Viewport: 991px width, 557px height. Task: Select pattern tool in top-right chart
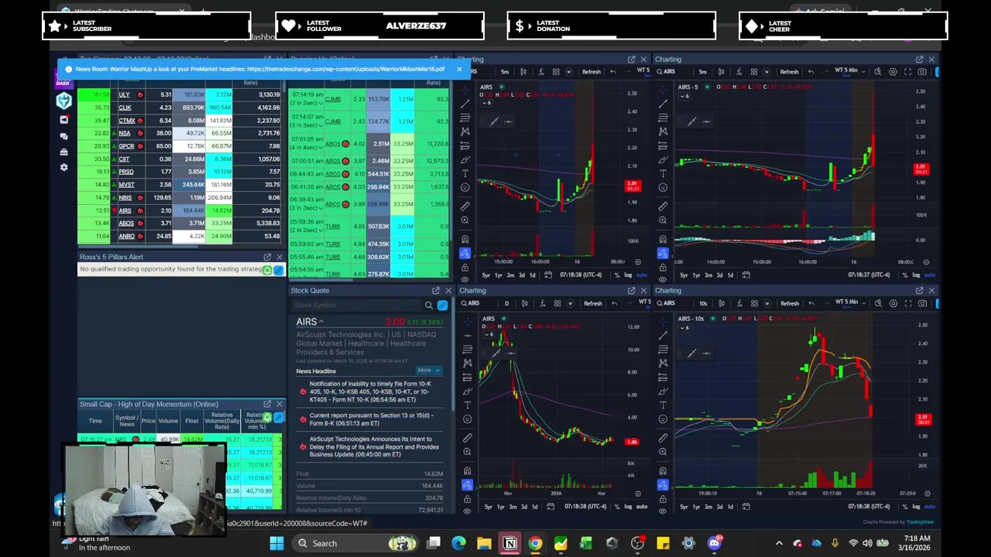point(663,131)
